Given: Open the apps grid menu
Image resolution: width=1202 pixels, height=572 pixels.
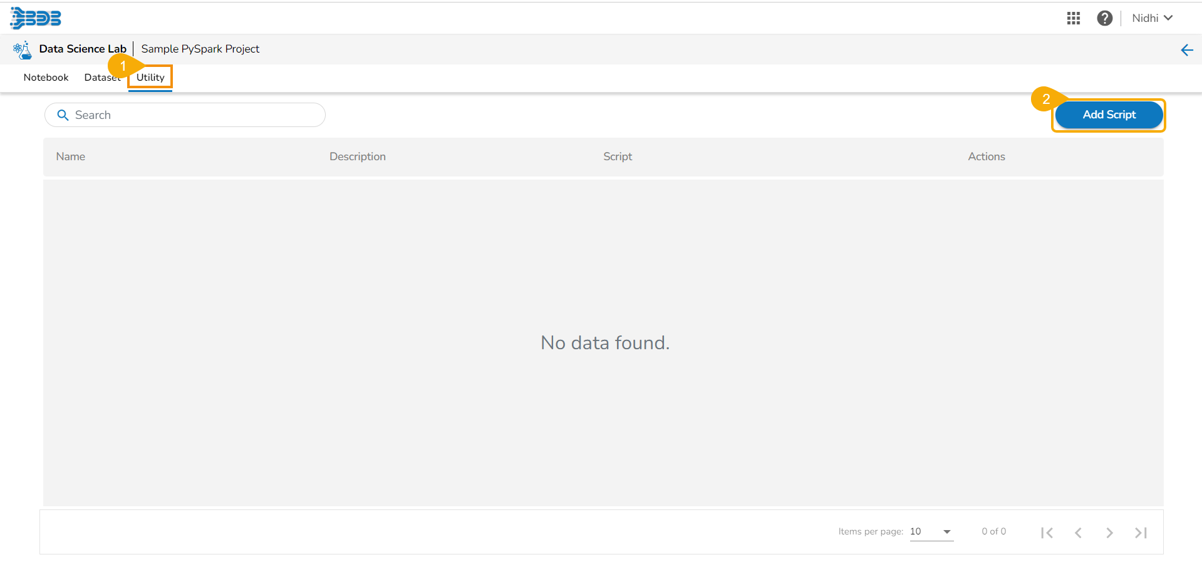Looking at the screenshot, I should point(1074,18).
